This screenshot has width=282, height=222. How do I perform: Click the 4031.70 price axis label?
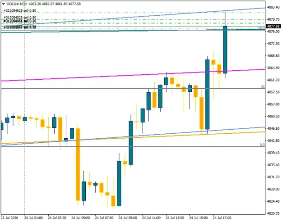273,177
